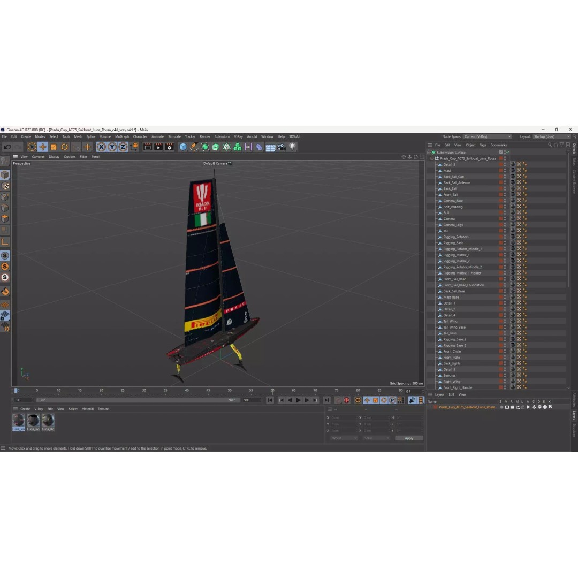The image size is (578, 578).
Task: Play the animation forward
Action: 298,400
